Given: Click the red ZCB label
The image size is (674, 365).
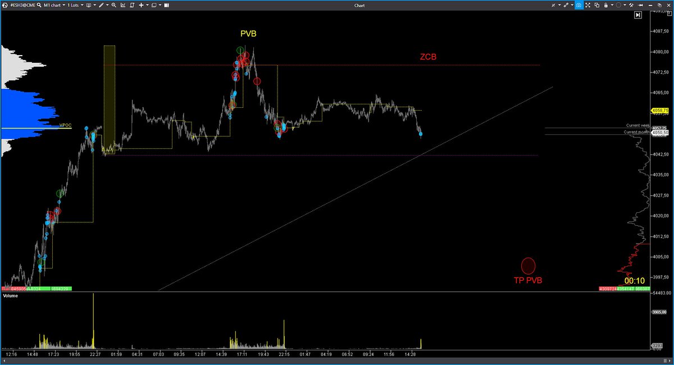Looking at the screenshot, I should tap(429, 57).
